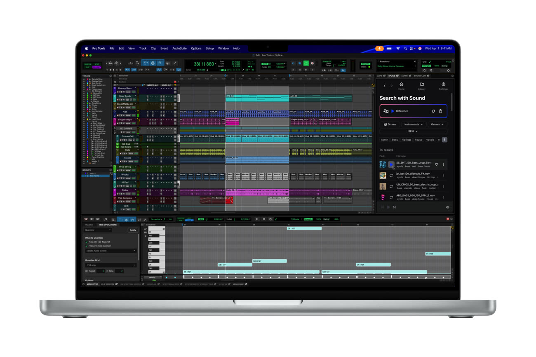Refresh the Reference search results

pyautogui.click(x=433, y=111)
